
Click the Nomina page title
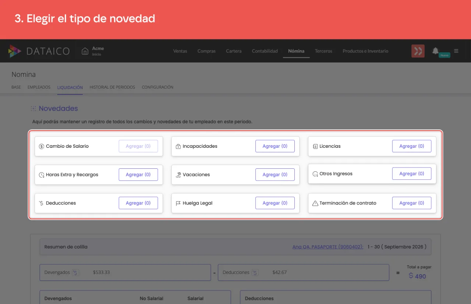[24, 74]
